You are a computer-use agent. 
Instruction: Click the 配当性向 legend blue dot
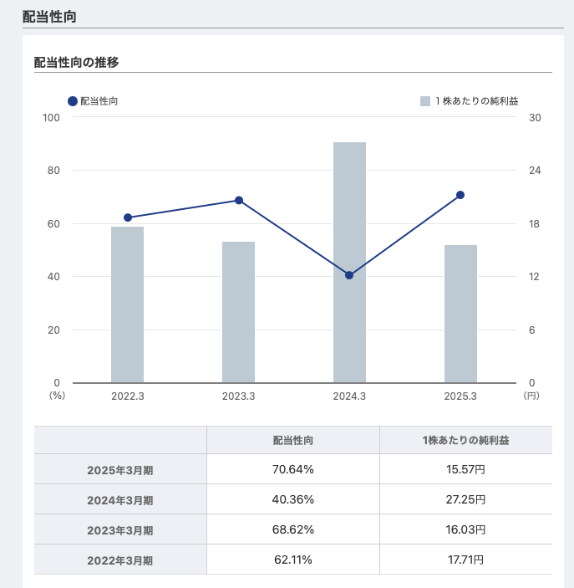tap(73, 101)
